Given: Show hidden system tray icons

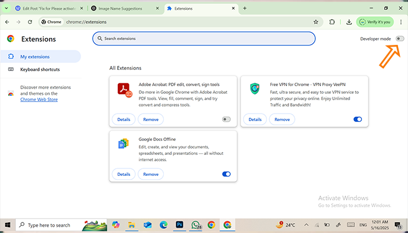Looking at the screenshot, I should pos(306,225).
